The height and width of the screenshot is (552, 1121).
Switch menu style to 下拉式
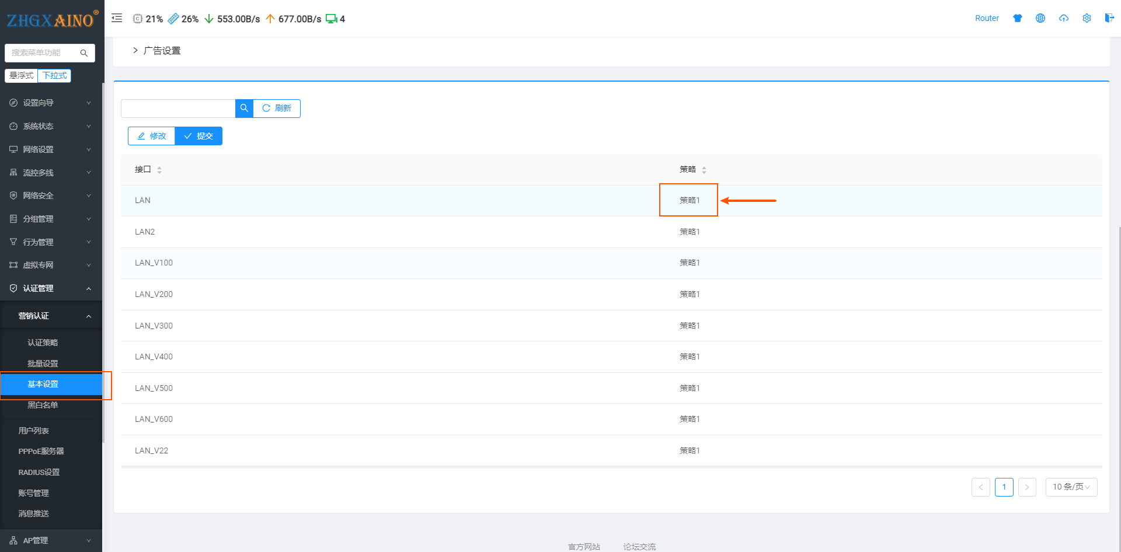55,76
